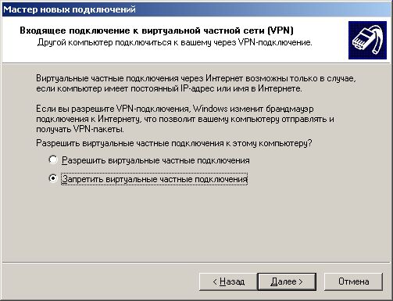Viewport: 393px width, 301px height.
Task: Cancel the wizard with Отмена
Action: pyautogui.click(x=353, y=281)
